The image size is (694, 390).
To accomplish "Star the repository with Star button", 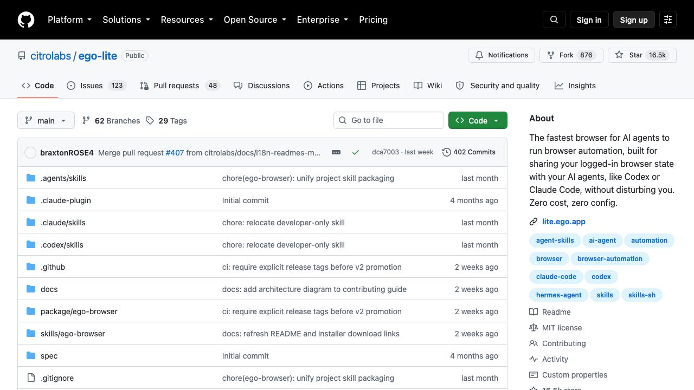I will click(642, 55).
